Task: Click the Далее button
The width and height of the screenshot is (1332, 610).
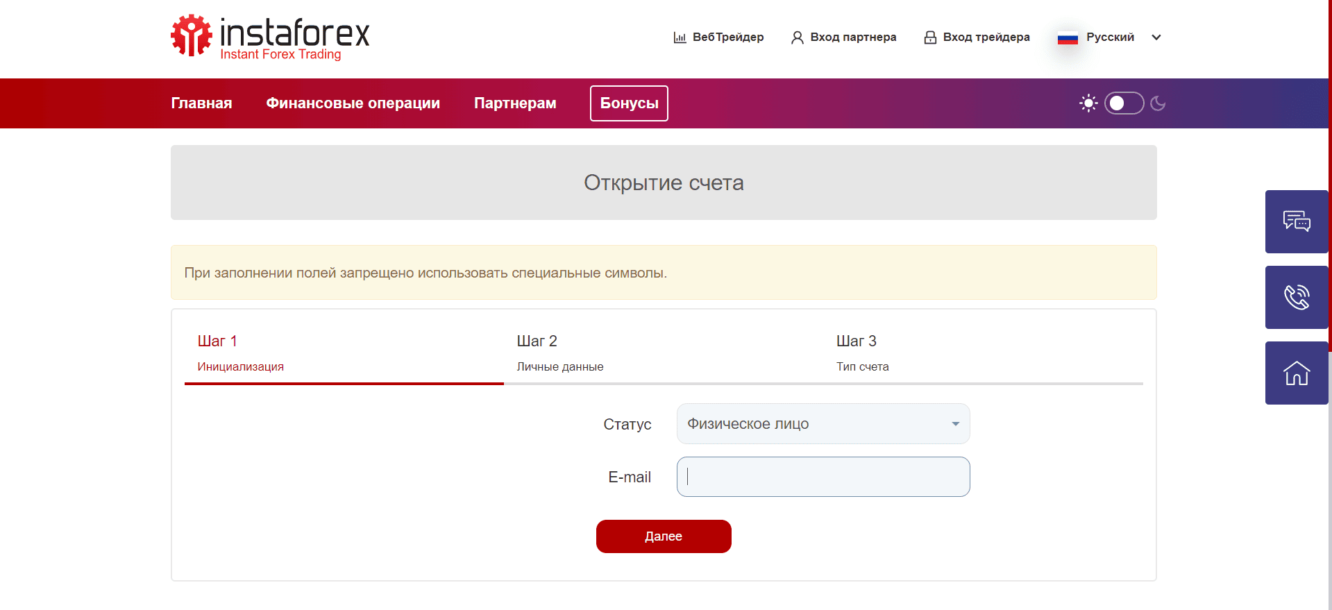Action: tap(664, 536)
